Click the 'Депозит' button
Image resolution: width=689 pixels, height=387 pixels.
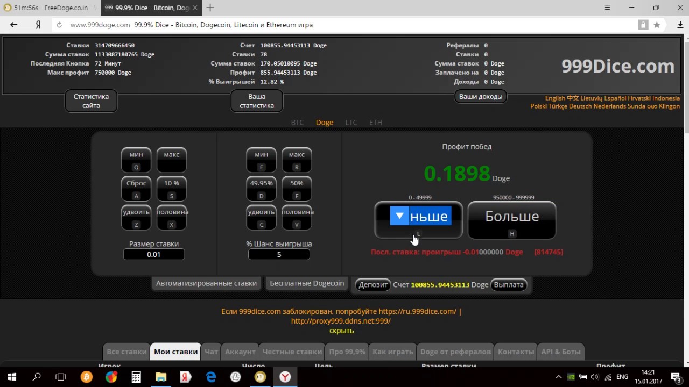373,285
